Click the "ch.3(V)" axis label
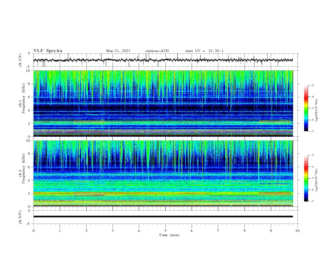The height and width of the screenshot is (259, 335). click(20, 217)
